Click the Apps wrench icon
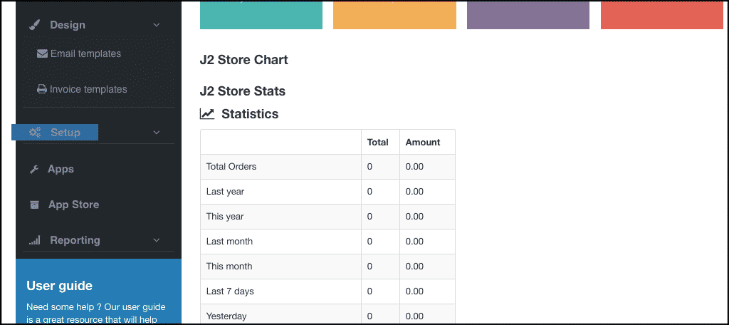Image resolution: width=729 pixels, height=325 pixels. (34, 170)
